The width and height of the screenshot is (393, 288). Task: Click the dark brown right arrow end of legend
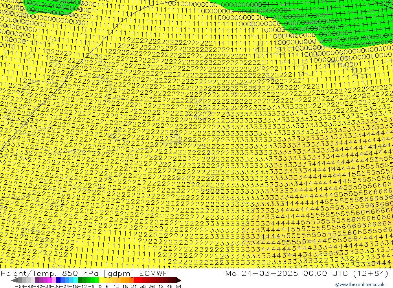pos(178,280)
